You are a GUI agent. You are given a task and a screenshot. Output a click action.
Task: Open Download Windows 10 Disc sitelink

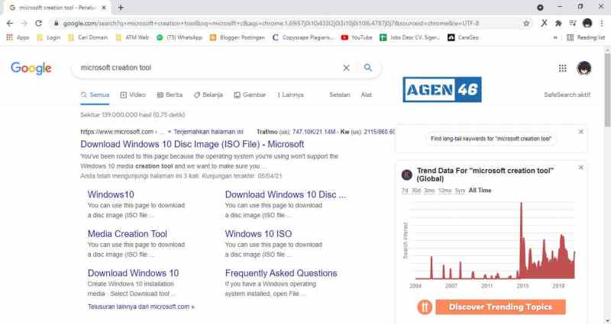[285, 194]
